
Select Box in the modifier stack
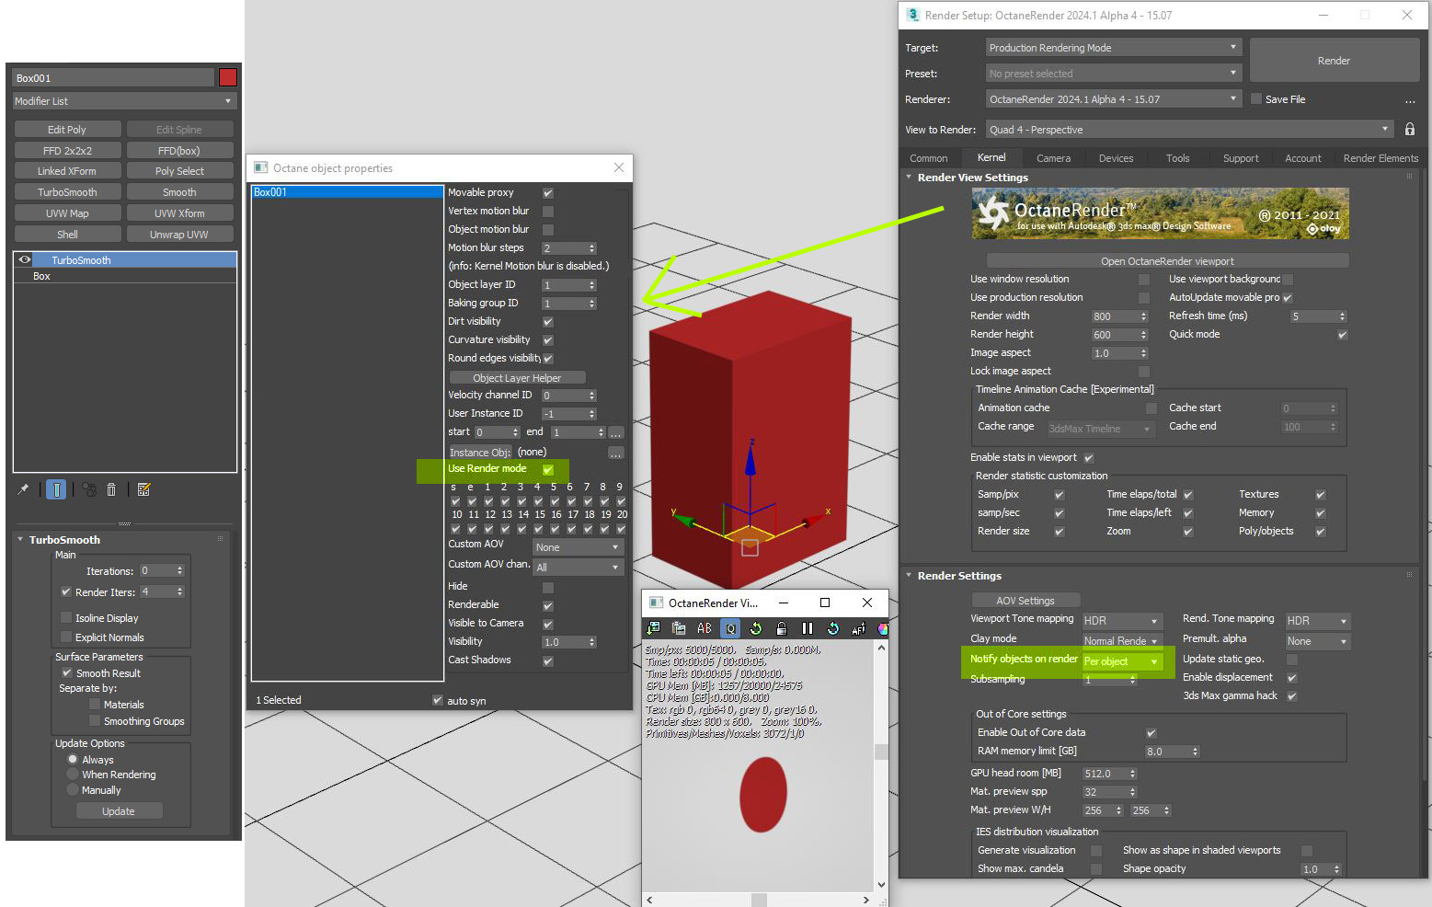tap(124, 276)
